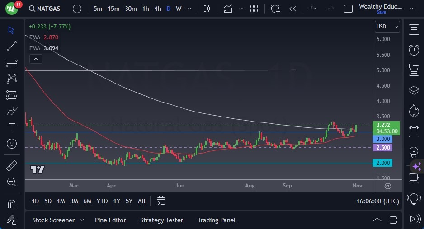The width and height of the screenshot is (424, 229).
Task: Click the 16:06:00 UTC clock
Action: click(x=378, y=201)
